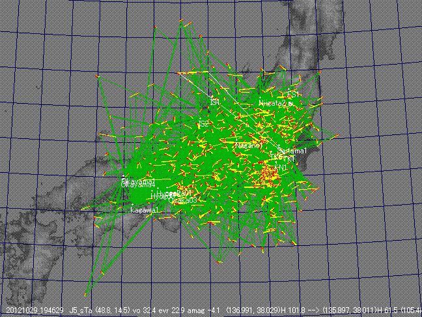Select the Nagano1 station label
The image size is (422, 317).
(x=249, y=146)
